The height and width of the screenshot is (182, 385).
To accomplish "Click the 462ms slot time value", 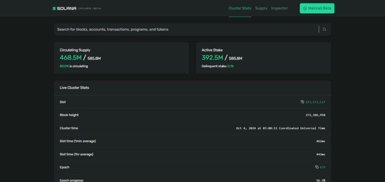I will tap(321, 141).
